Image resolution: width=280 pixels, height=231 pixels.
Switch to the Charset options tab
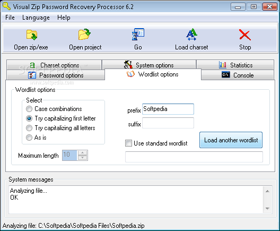[x=54, y=65]
